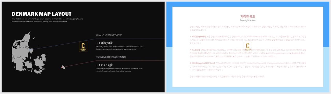Click the intro paragraph starting 'Bring the table win-win'
The width and height of the screenshot is (331, 94).
tap(47, 20)
